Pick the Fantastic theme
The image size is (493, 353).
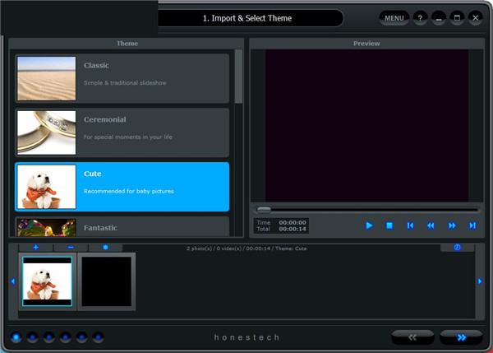(x=122, y=227)
